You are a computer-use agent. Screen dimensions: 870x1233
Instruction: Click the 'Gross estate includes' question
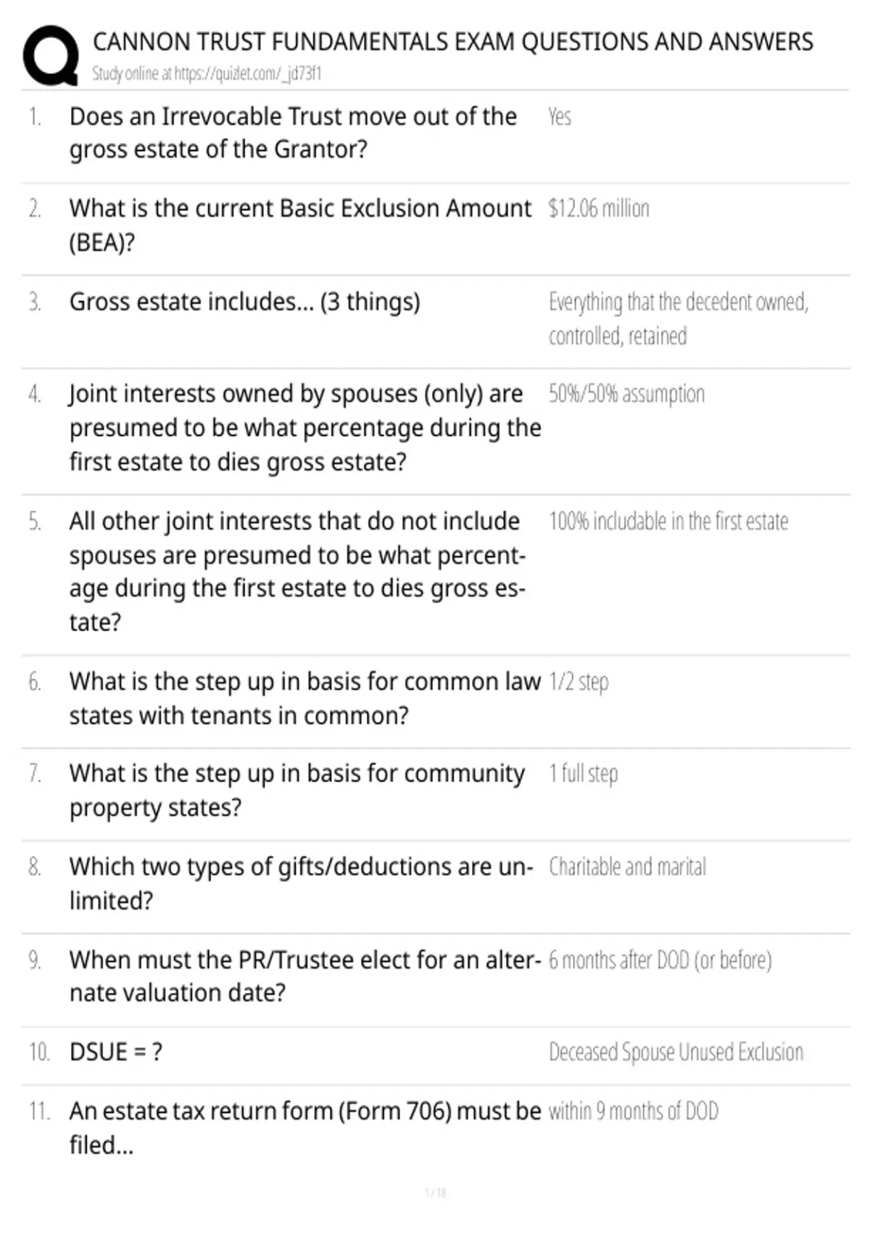point(244,302)
